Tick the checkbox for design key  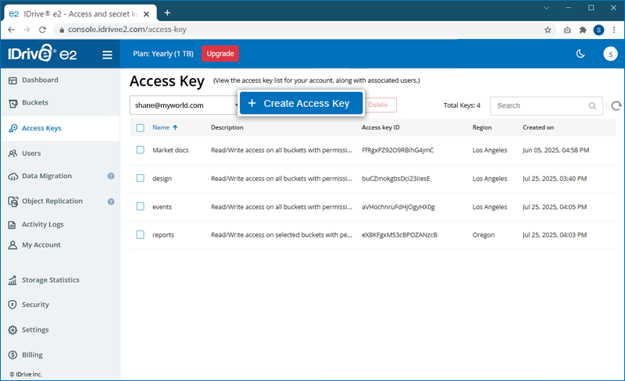141,178
